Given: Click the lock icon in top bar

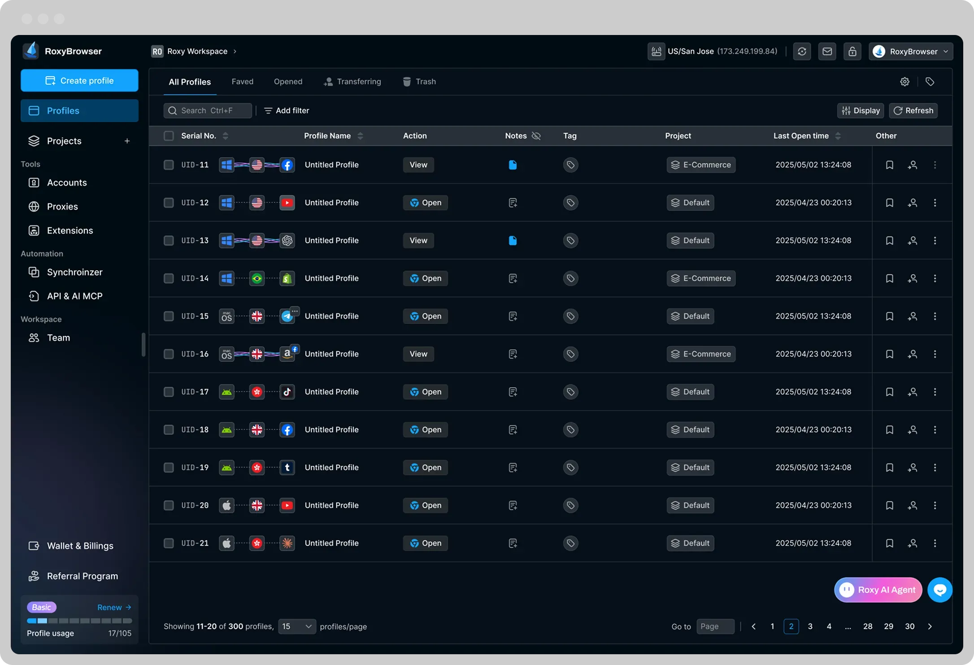Looking at the screenshot, I should click(x=852, y=52).
